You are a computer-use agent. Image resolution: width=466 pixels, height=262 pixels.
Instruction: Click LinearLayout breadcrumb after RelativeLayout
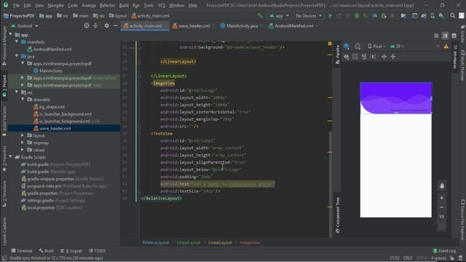point(189,242)
